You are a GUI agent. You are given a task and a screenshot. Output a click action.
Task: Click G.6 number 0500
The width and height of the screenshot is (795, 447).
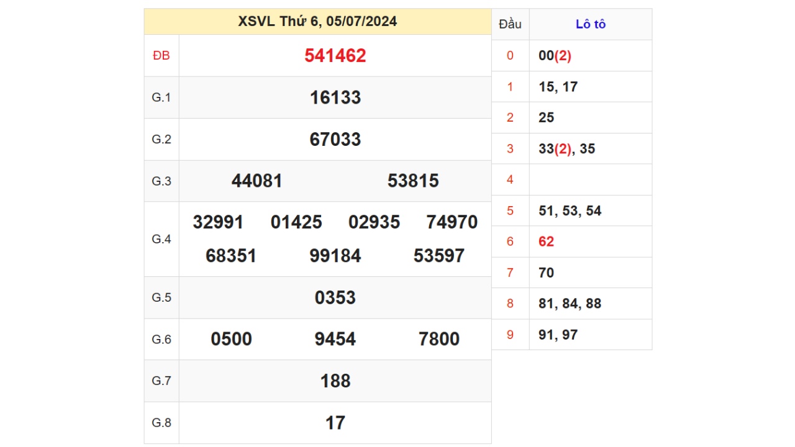[x=231, y=339]
